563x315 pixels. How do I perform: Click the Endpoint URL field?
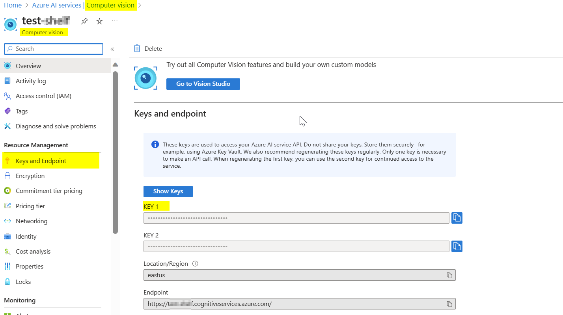tap(300, 304)
